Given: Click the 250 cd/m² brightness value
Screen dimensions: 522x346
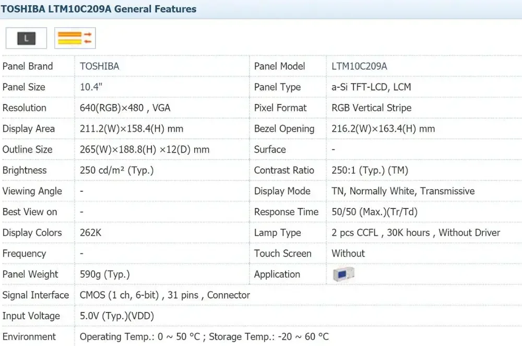Looking at the screenshot, I should point(116,170).
